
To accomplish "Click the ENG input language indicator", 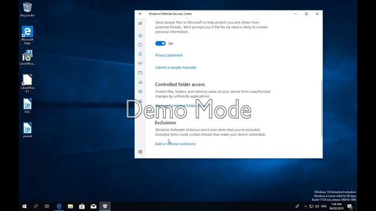I will [324, 206].
